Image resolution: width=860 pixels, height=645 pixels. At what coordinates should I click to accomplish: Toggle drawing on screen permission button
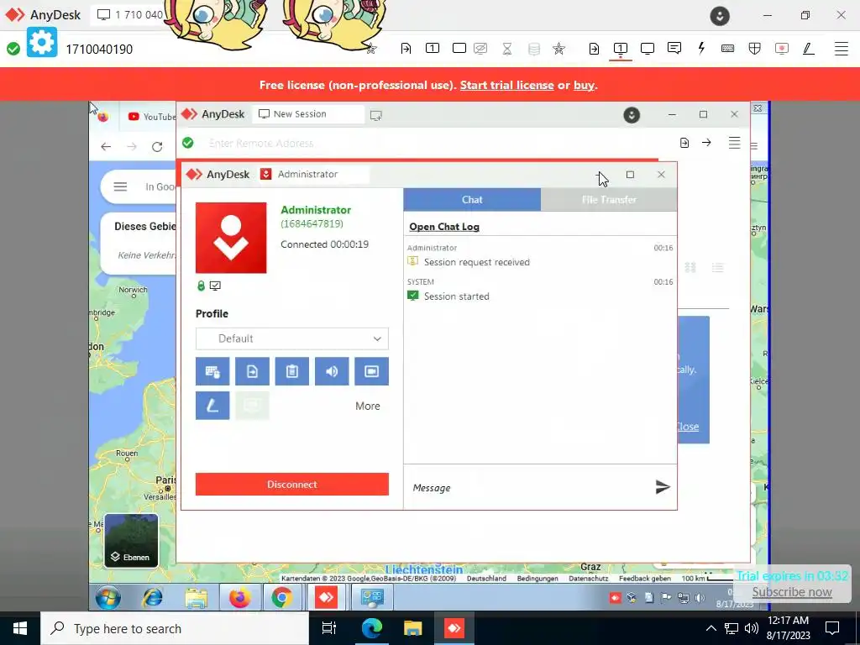[212, 406]
